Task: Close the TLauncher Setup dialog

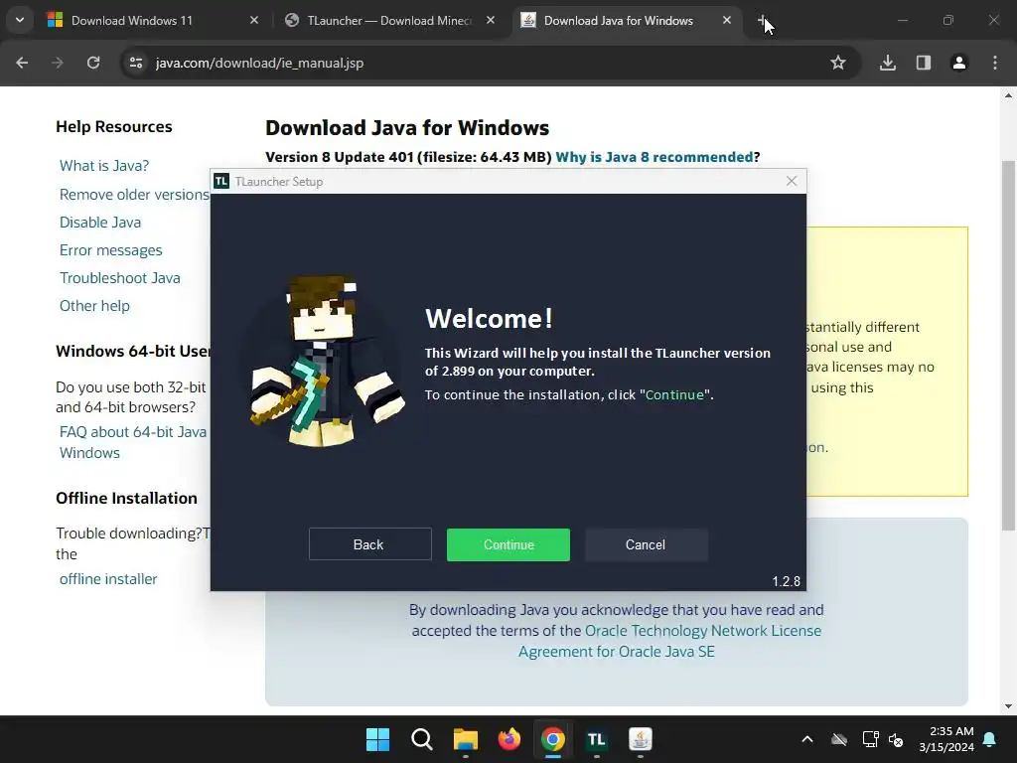Action: [792, 181]
